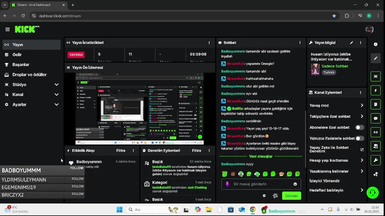This screenshot has width=385, height=216.
Task: Toggle the activity feed lightning widget icon
Action: pyautogui.click(x=376, y=90)
